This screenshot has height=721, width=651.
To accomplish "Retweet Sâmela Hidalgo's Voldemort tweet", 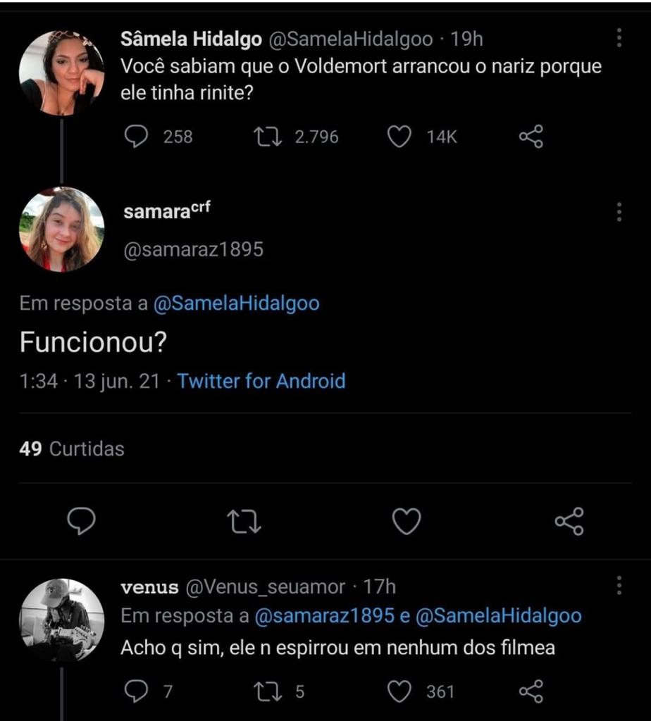I will [x=268, y=137].
